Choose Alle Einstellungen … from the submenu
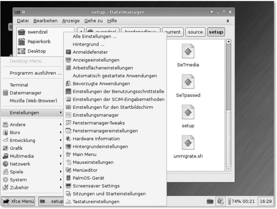Image resolution: width=277 pixels, height=209 pixels. tap(94, 36)
